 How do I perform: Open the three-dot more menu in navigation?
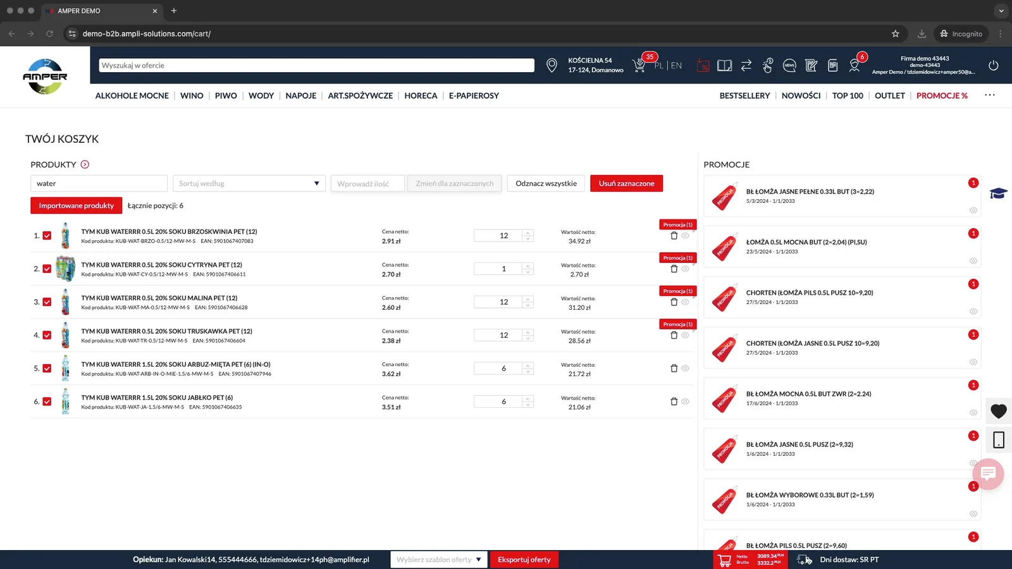[x=990, y=95]
